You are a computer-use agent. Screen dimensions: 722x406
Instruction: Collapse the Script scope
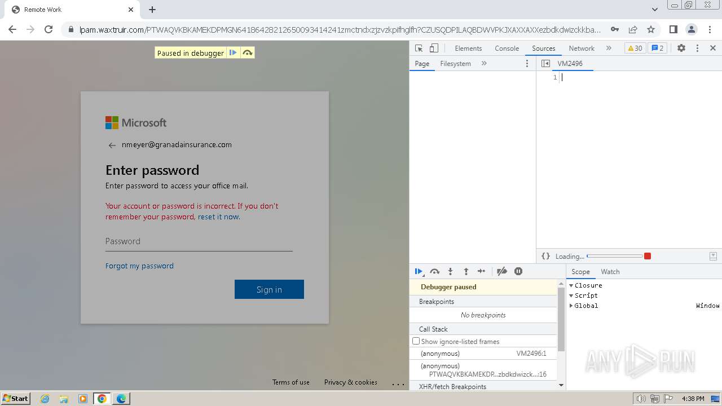571,295
